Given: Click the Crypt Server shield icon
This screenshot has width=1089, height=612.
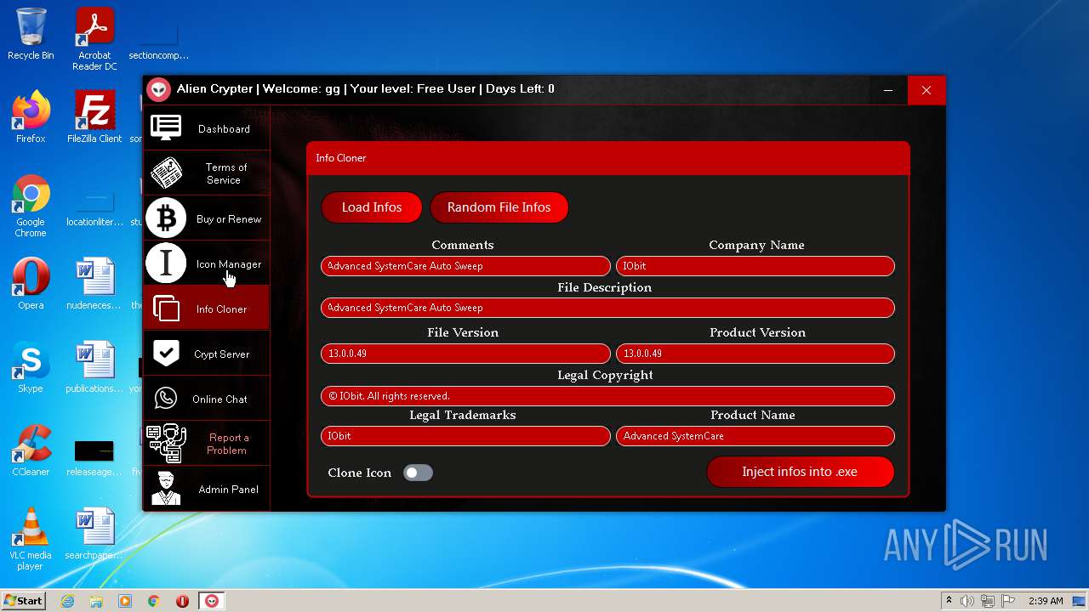Looking at the screenshot, I should tap(166, 354).
